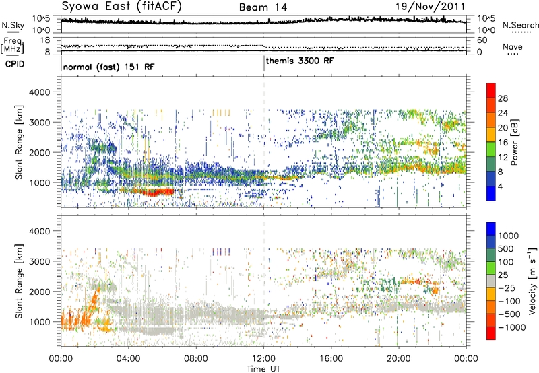The height and width of the screenshot is (373, 539).
Task: Click the '20:00' time axis label
Action: pos(399,359)
